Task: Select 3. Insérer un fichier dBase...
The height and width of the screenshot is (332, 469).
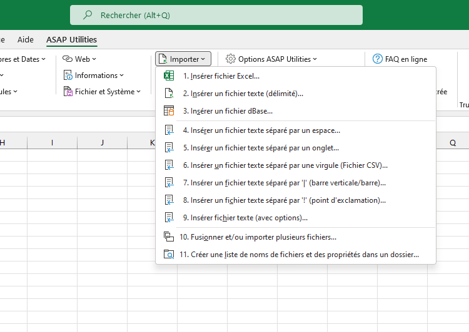Action: click(296, 110)
